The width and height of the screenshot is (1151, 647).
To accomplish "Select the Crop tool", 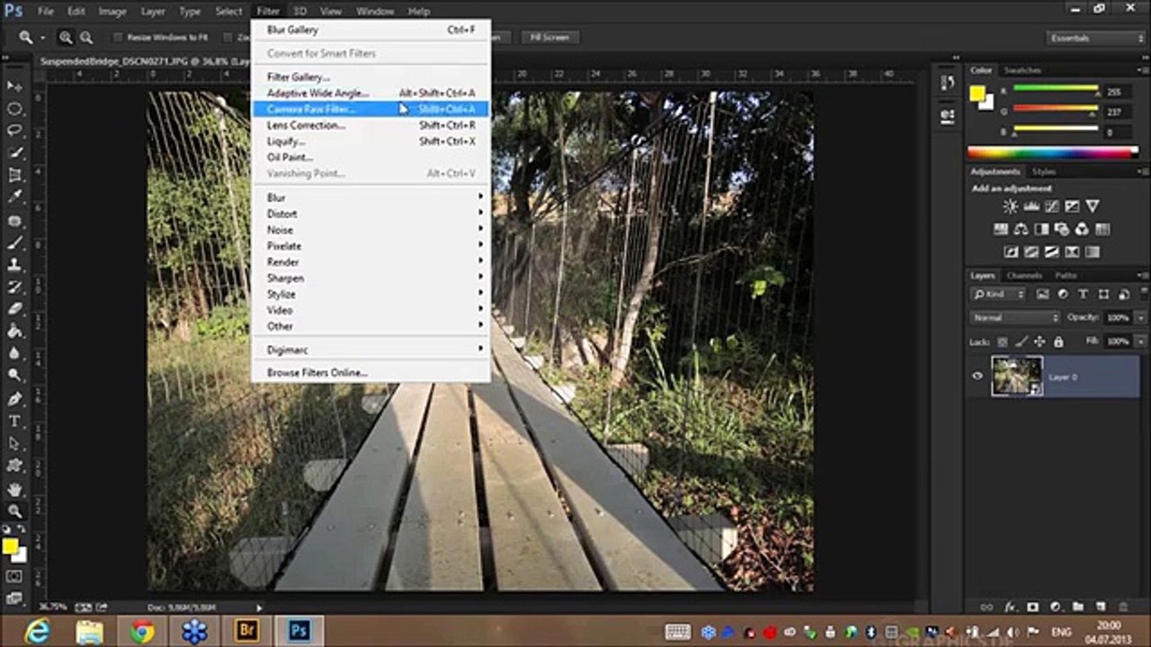I will point(14,175).
